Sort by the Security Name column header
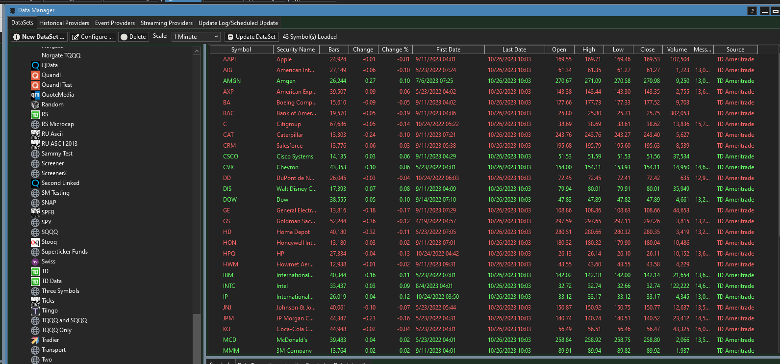780x364 pixels. [296, 50]
